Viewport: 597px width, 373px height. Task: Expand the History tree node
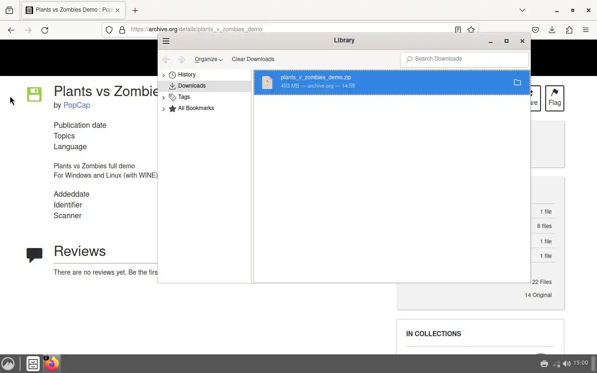tap(163, 75)
